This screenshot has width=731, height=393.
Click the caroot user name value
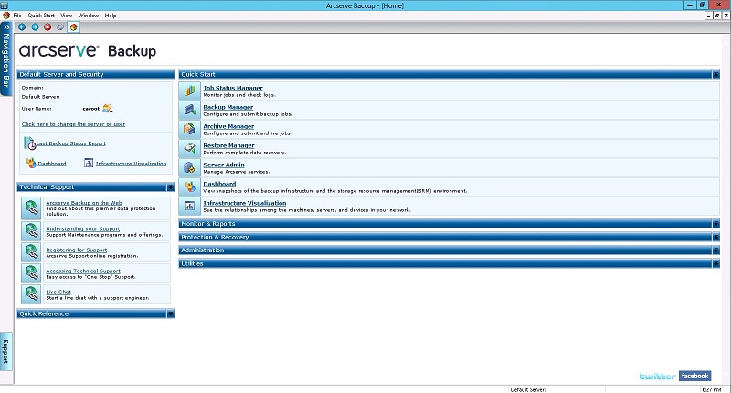pos(90,109)
